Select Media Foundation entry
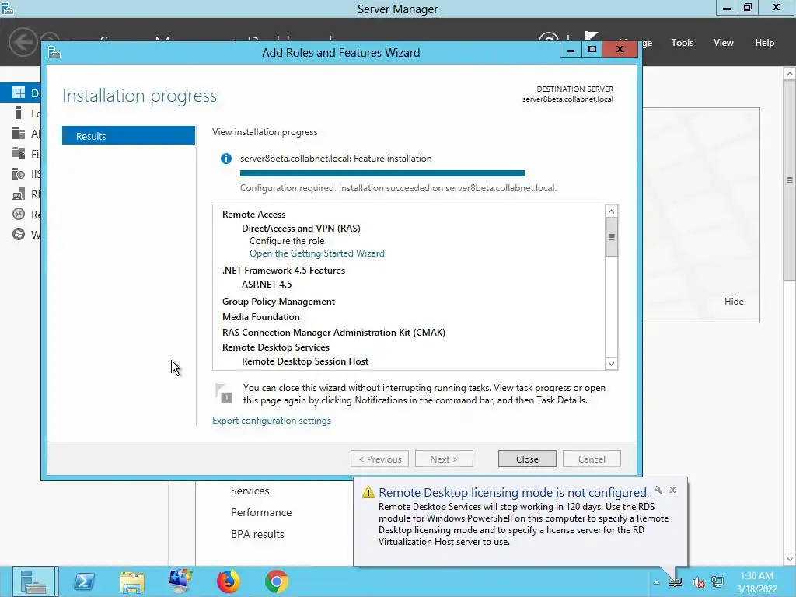The image size is (796, 597). (x=261, y=317)
